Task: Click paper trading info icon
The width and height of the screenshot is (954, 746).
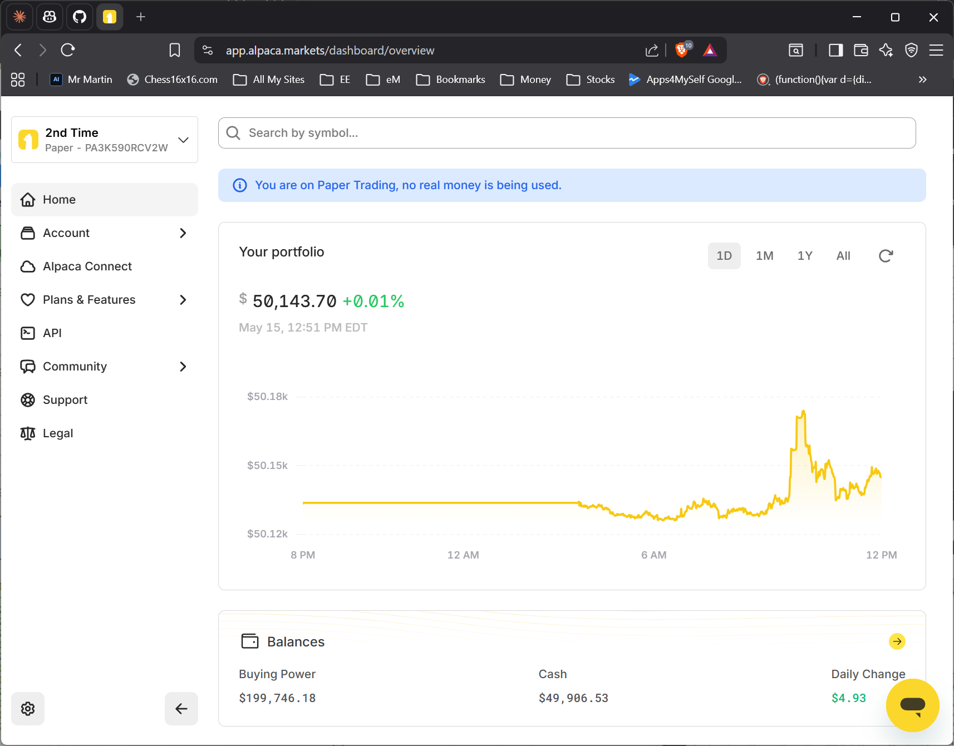Action: (x=240, y=185)
